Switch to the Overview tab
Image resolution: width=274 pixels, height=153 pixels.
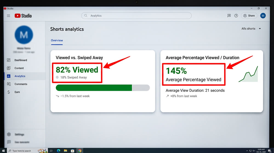tap(57, 40)
